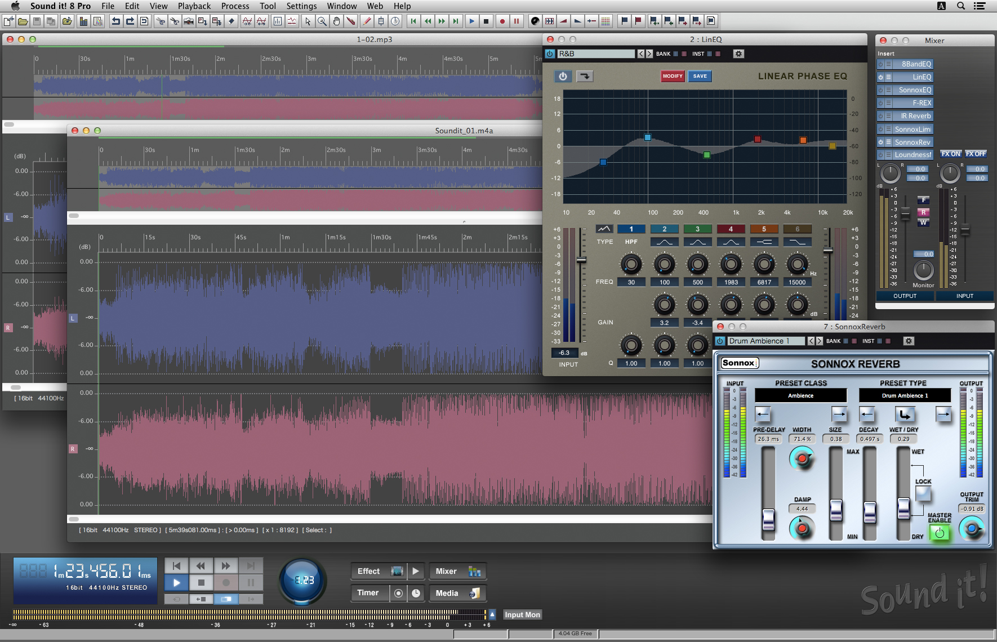Go to next preset in LinEQ header

(x=649, y=54)
